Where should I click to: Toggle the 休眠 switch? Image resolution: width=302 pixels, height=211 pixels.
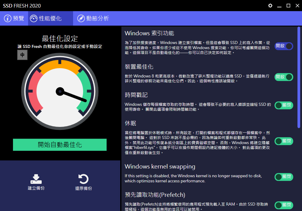point(284,141)
